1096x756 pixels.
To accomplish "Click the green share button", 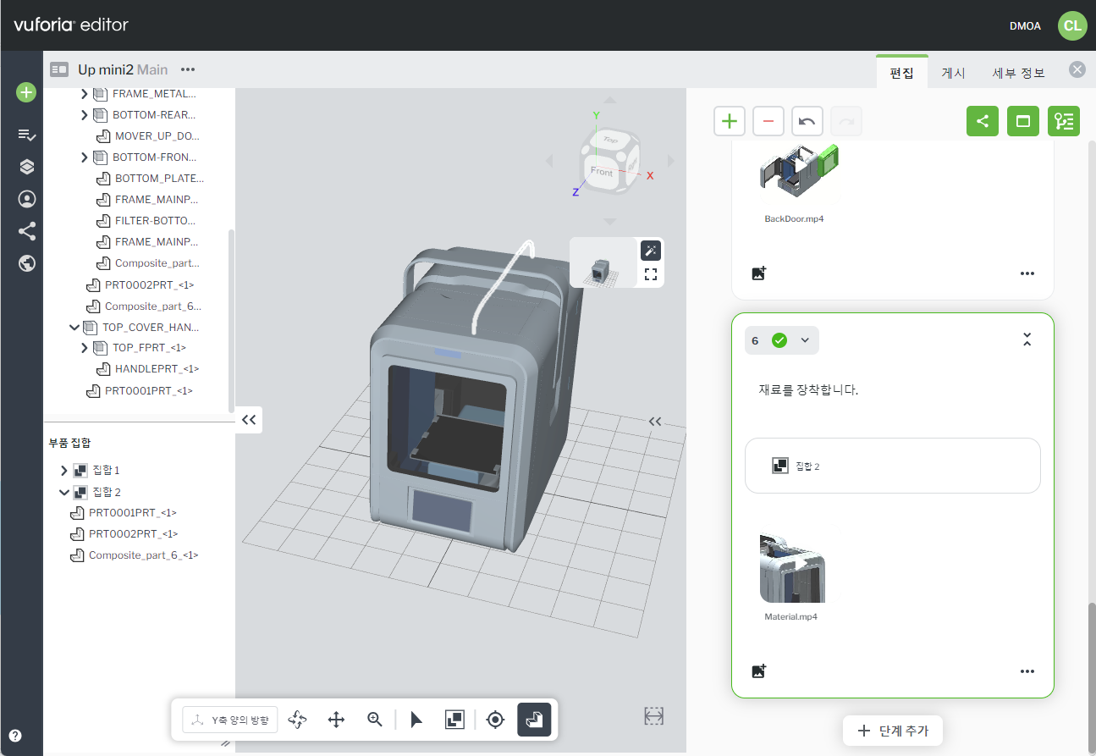I will click(983, 121).
